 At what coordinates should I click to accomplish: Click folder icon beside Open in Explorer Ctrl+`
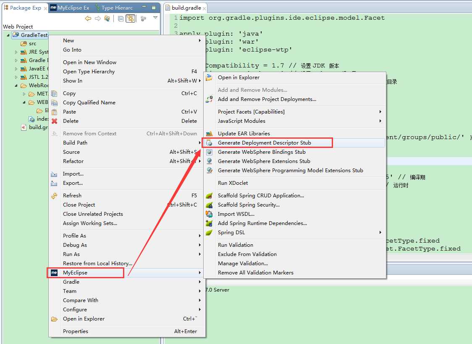[x=54, y=319]
